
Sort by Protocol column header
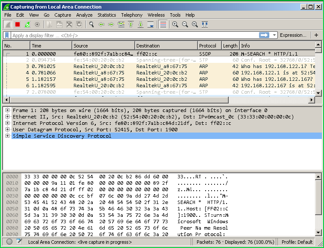[209, 46]
